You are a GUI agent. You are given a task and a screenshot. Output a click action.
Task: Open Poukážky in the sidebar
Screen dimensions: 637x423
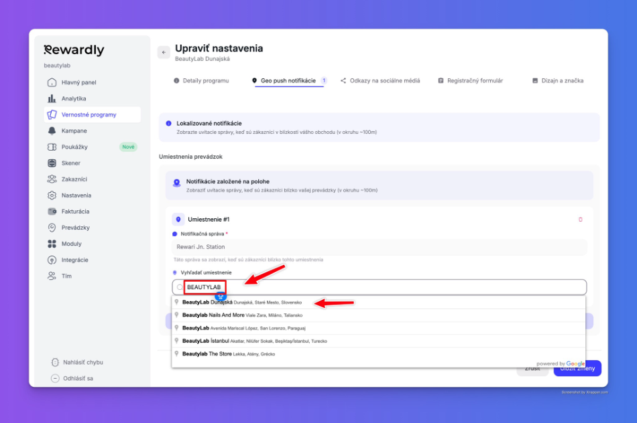click(x=93, y=147)
